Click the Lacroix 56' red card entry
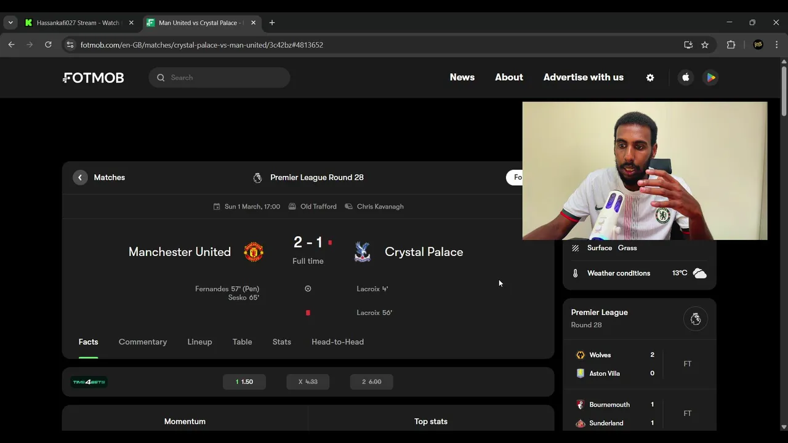Viewport: 788px width, 443px height. point(374,313)
